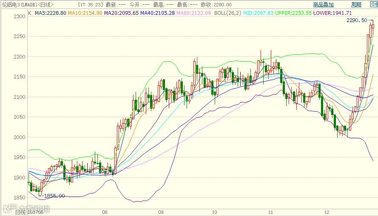Click the 最高 high price field
This screenshot has height=216, width=378.
click(x=163, y=5)
